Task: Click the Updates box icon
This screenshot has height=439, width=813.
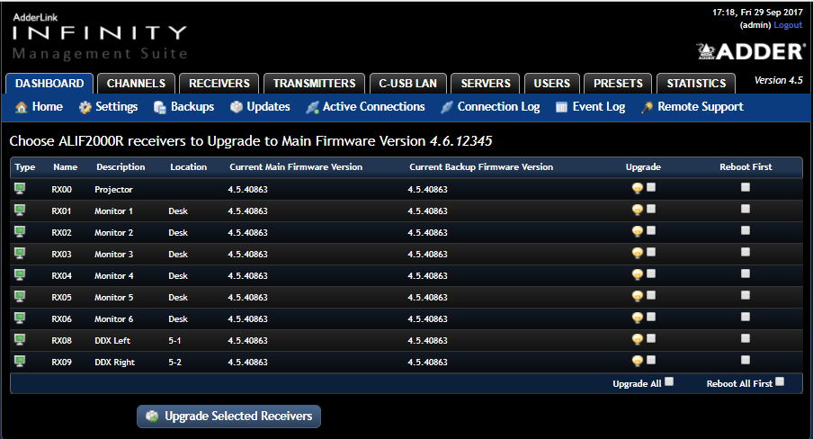Action: 237,107
